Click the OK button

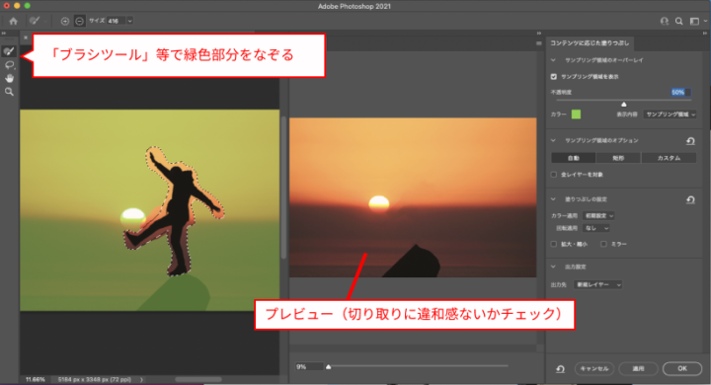(x=682, y=368)
